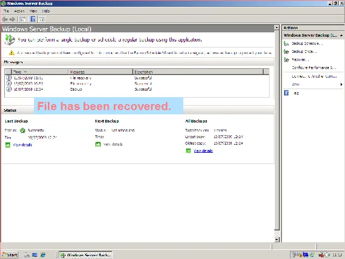Click green arrow icon under Next Backup
345x259 pixels.
98,145
